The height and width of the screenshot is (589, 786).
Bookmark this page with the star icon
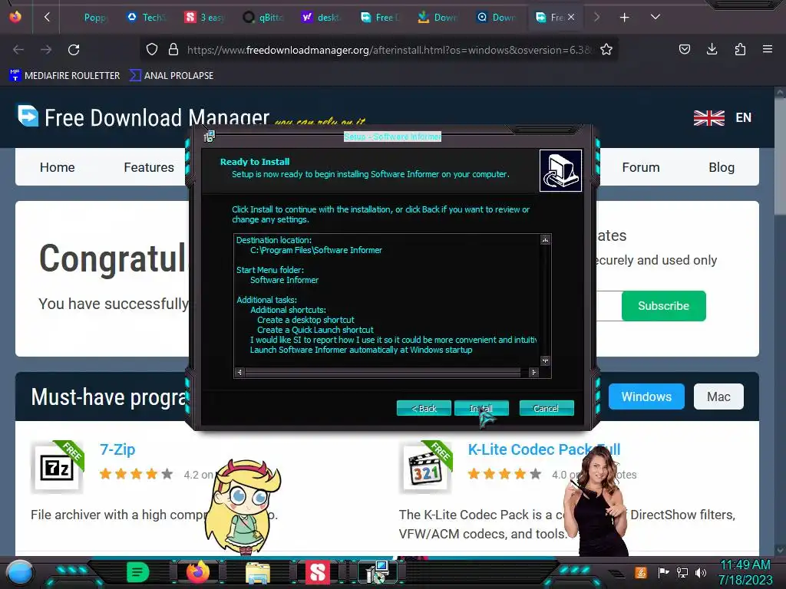606,50
